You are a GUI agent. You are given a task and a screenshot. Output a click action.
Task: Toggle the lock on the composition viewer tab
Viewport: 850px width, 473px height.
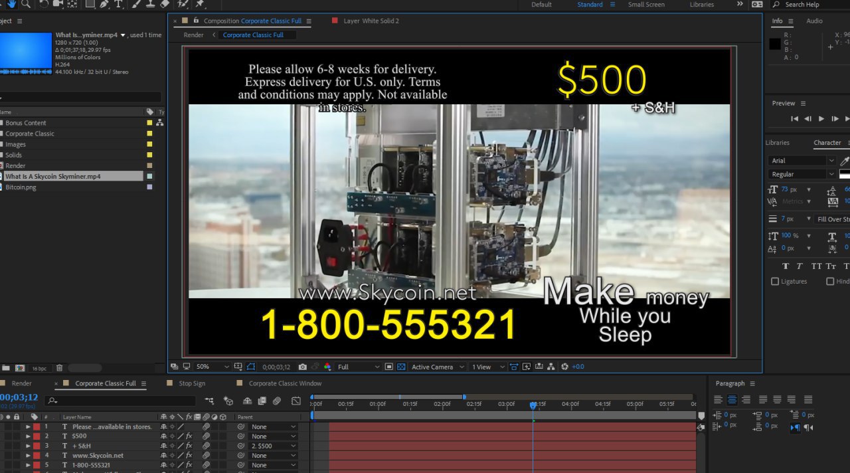pos(196,21)
